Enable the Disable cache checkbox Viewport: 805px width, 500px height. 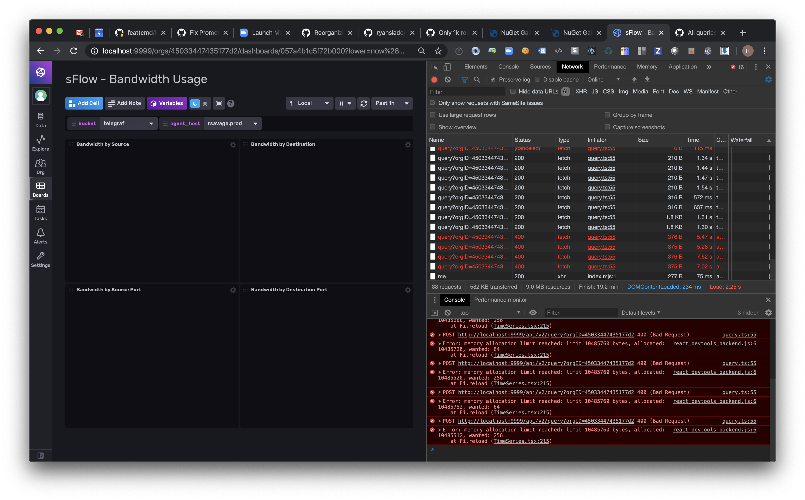[x=537, y=79]
